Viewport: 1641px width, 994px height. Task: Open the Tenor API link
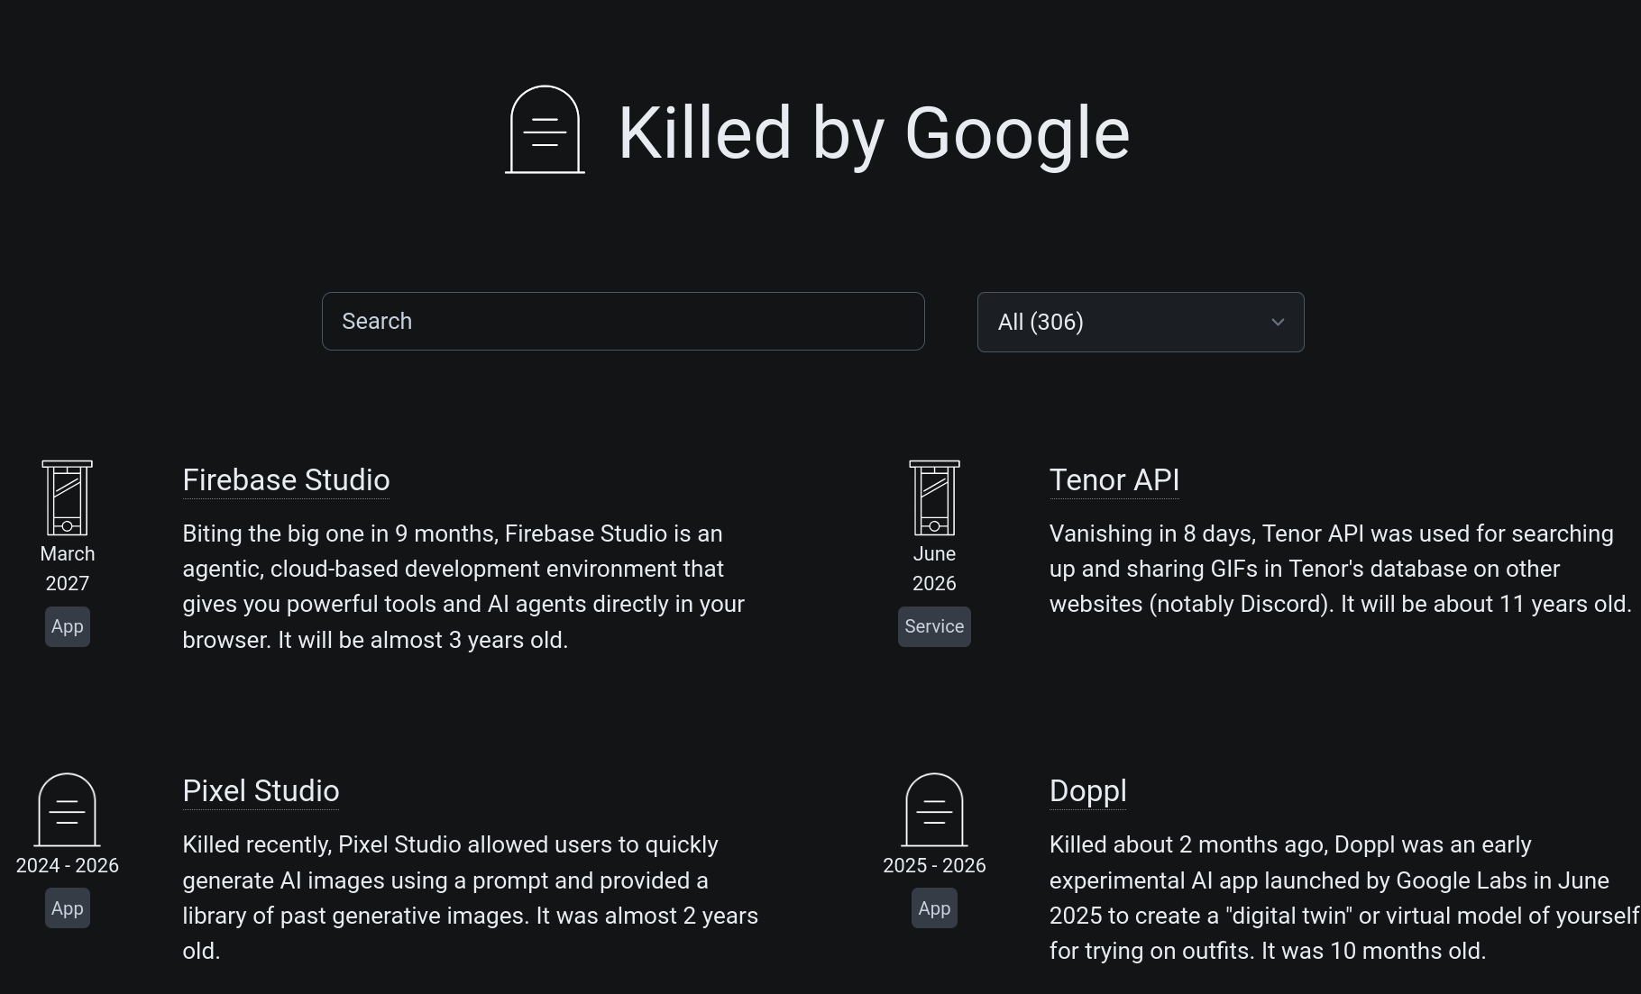pos(1114,480)
